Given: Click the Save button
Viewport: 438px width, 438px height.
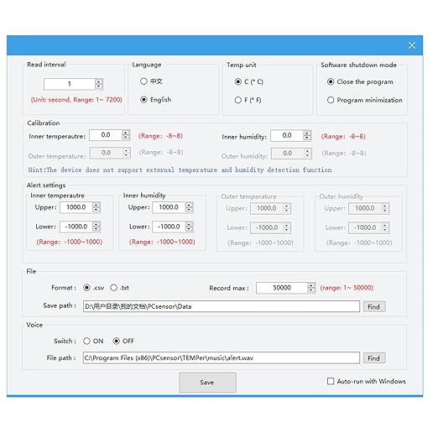Looking at the screenshot, I should pos(207,383).
